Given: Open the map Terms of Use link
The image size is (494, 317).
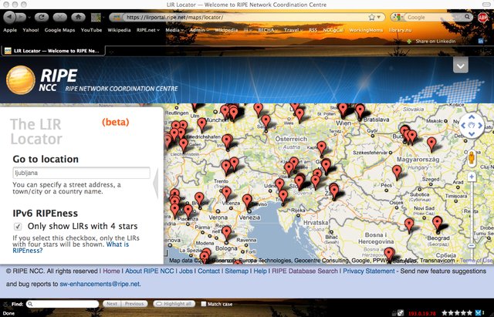Looking at the screenshot, I should click(476, 261).
